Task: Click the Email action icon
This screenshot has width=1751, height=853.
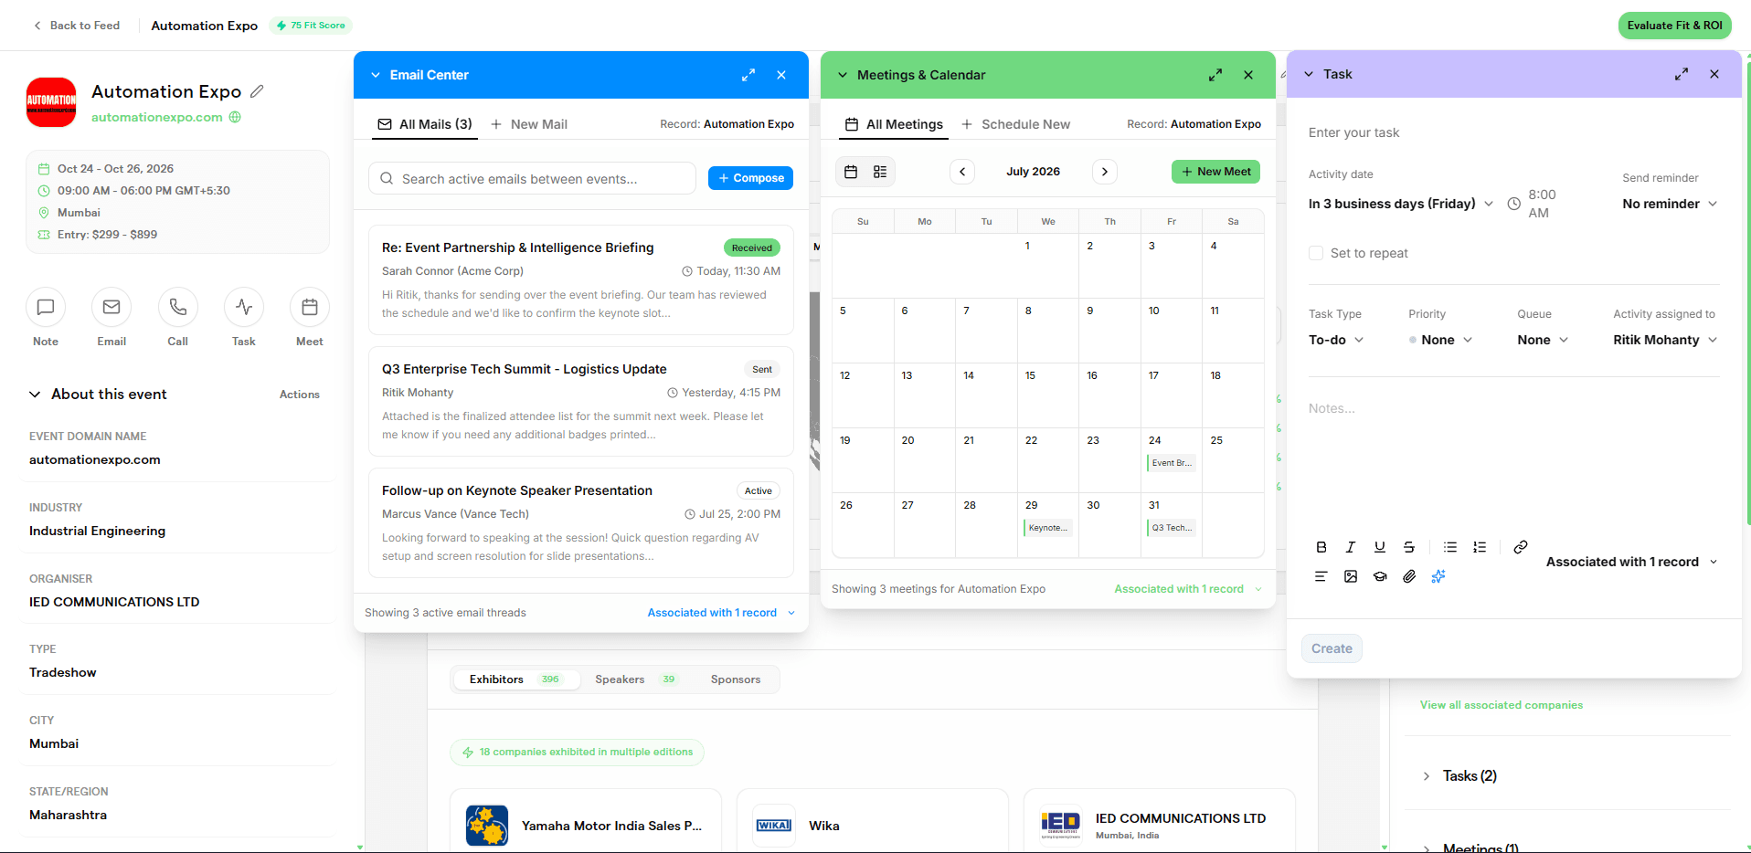Action: click(111, 307)
